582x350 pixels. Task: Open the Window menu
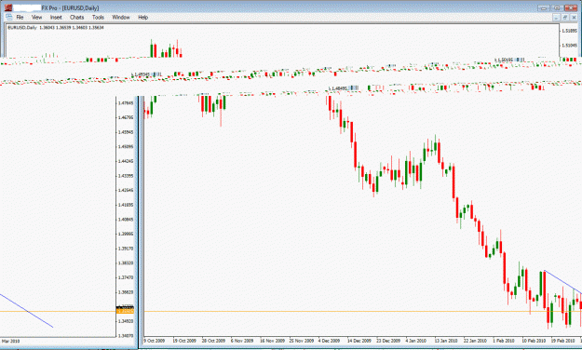click(x=121, y=17)
